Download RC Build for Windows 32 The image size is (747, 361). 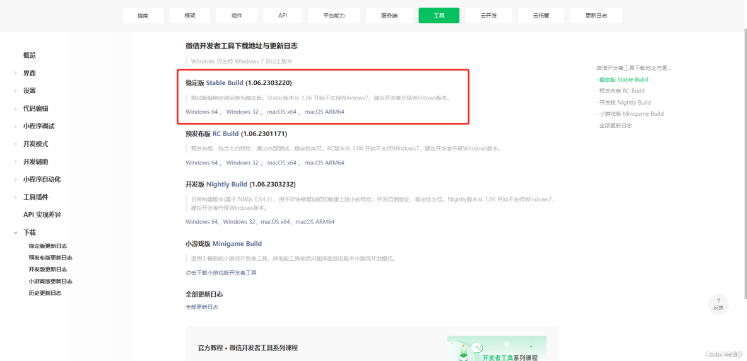click(242, 163)
